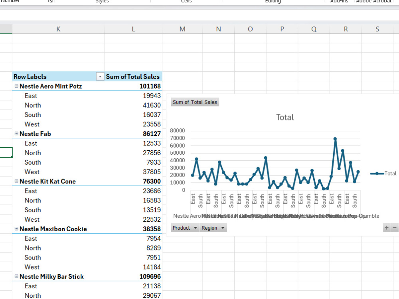
Task: Collapse the Nestle Milky Bar Stick group
Action: pyautogui.click(x=16, y=276)
